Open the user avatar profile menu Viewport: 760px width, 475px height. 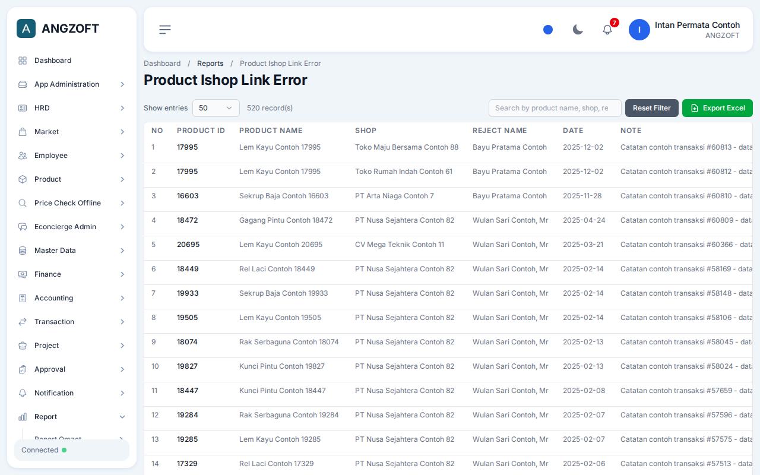tap(639, 30)
